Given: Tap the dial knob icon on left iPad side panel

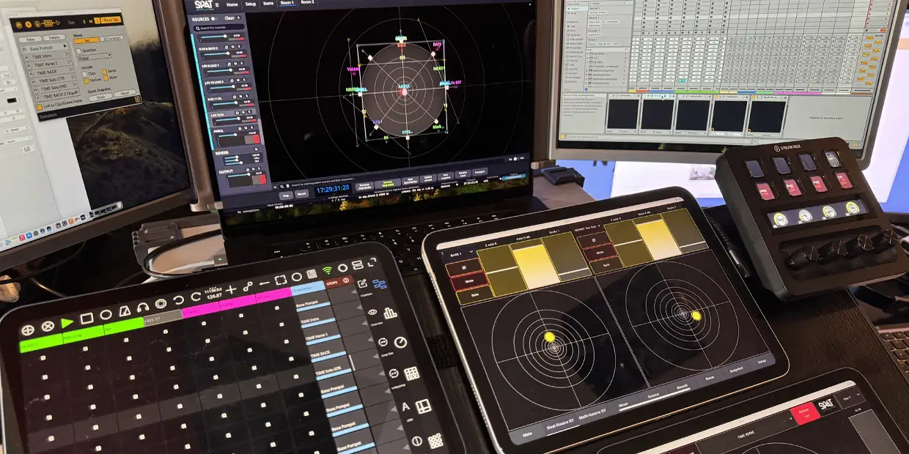Looking at the screenshot, I should (401, 342).
